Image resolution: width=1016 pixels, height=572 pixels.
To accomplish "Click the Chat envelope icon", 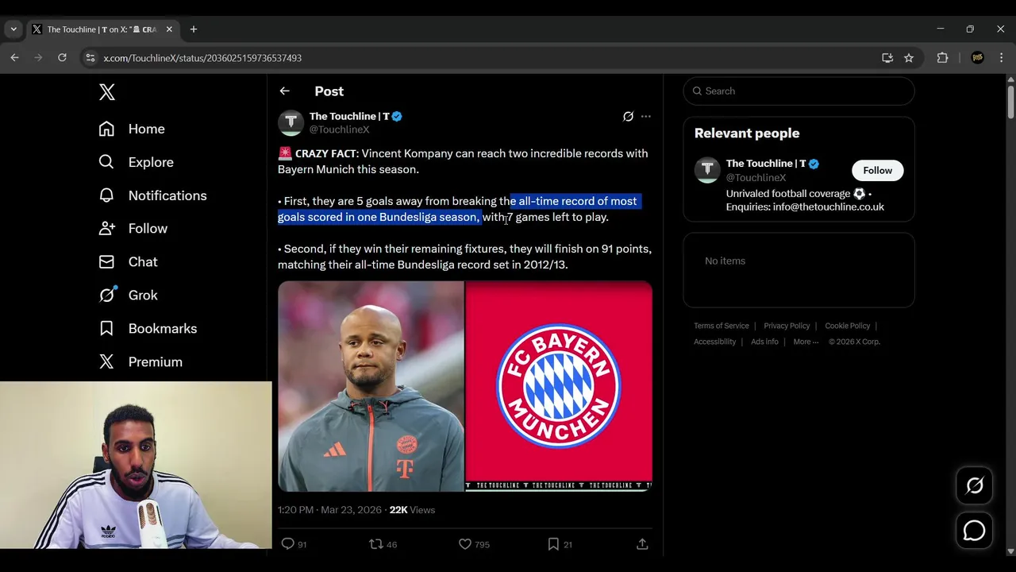I will pyautogui.click(x=106, y=262).
